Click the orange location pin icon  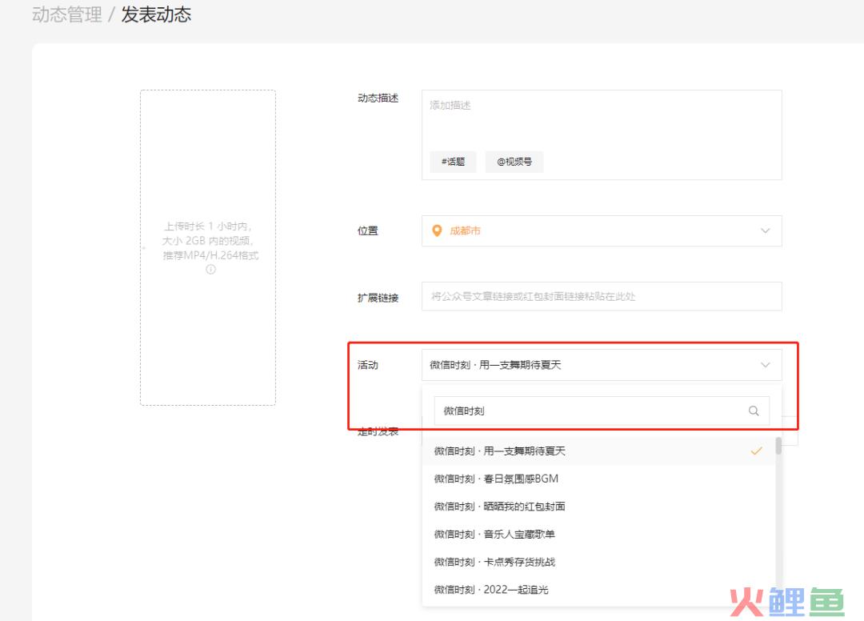pyautogui.click(x=437, y=231)
